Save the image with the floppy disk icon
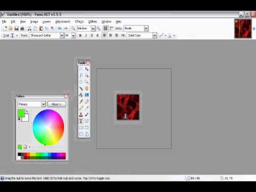The image size is (256, 192). coord(17,28)
